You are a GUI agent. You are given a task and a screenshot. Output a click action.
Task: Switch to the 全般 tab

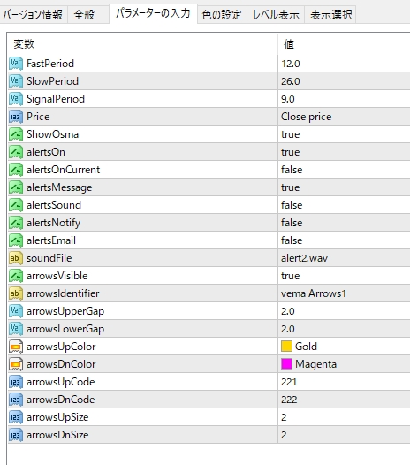click(x=87, y=14)
